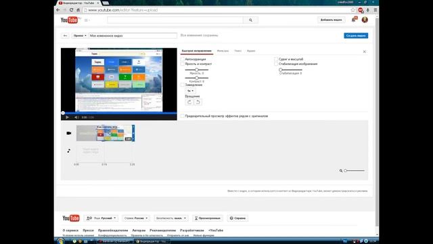Screen dimensions: 433x244
Task: Toggle side-by-side preview with original checkbox
Action: pos(182,116)
